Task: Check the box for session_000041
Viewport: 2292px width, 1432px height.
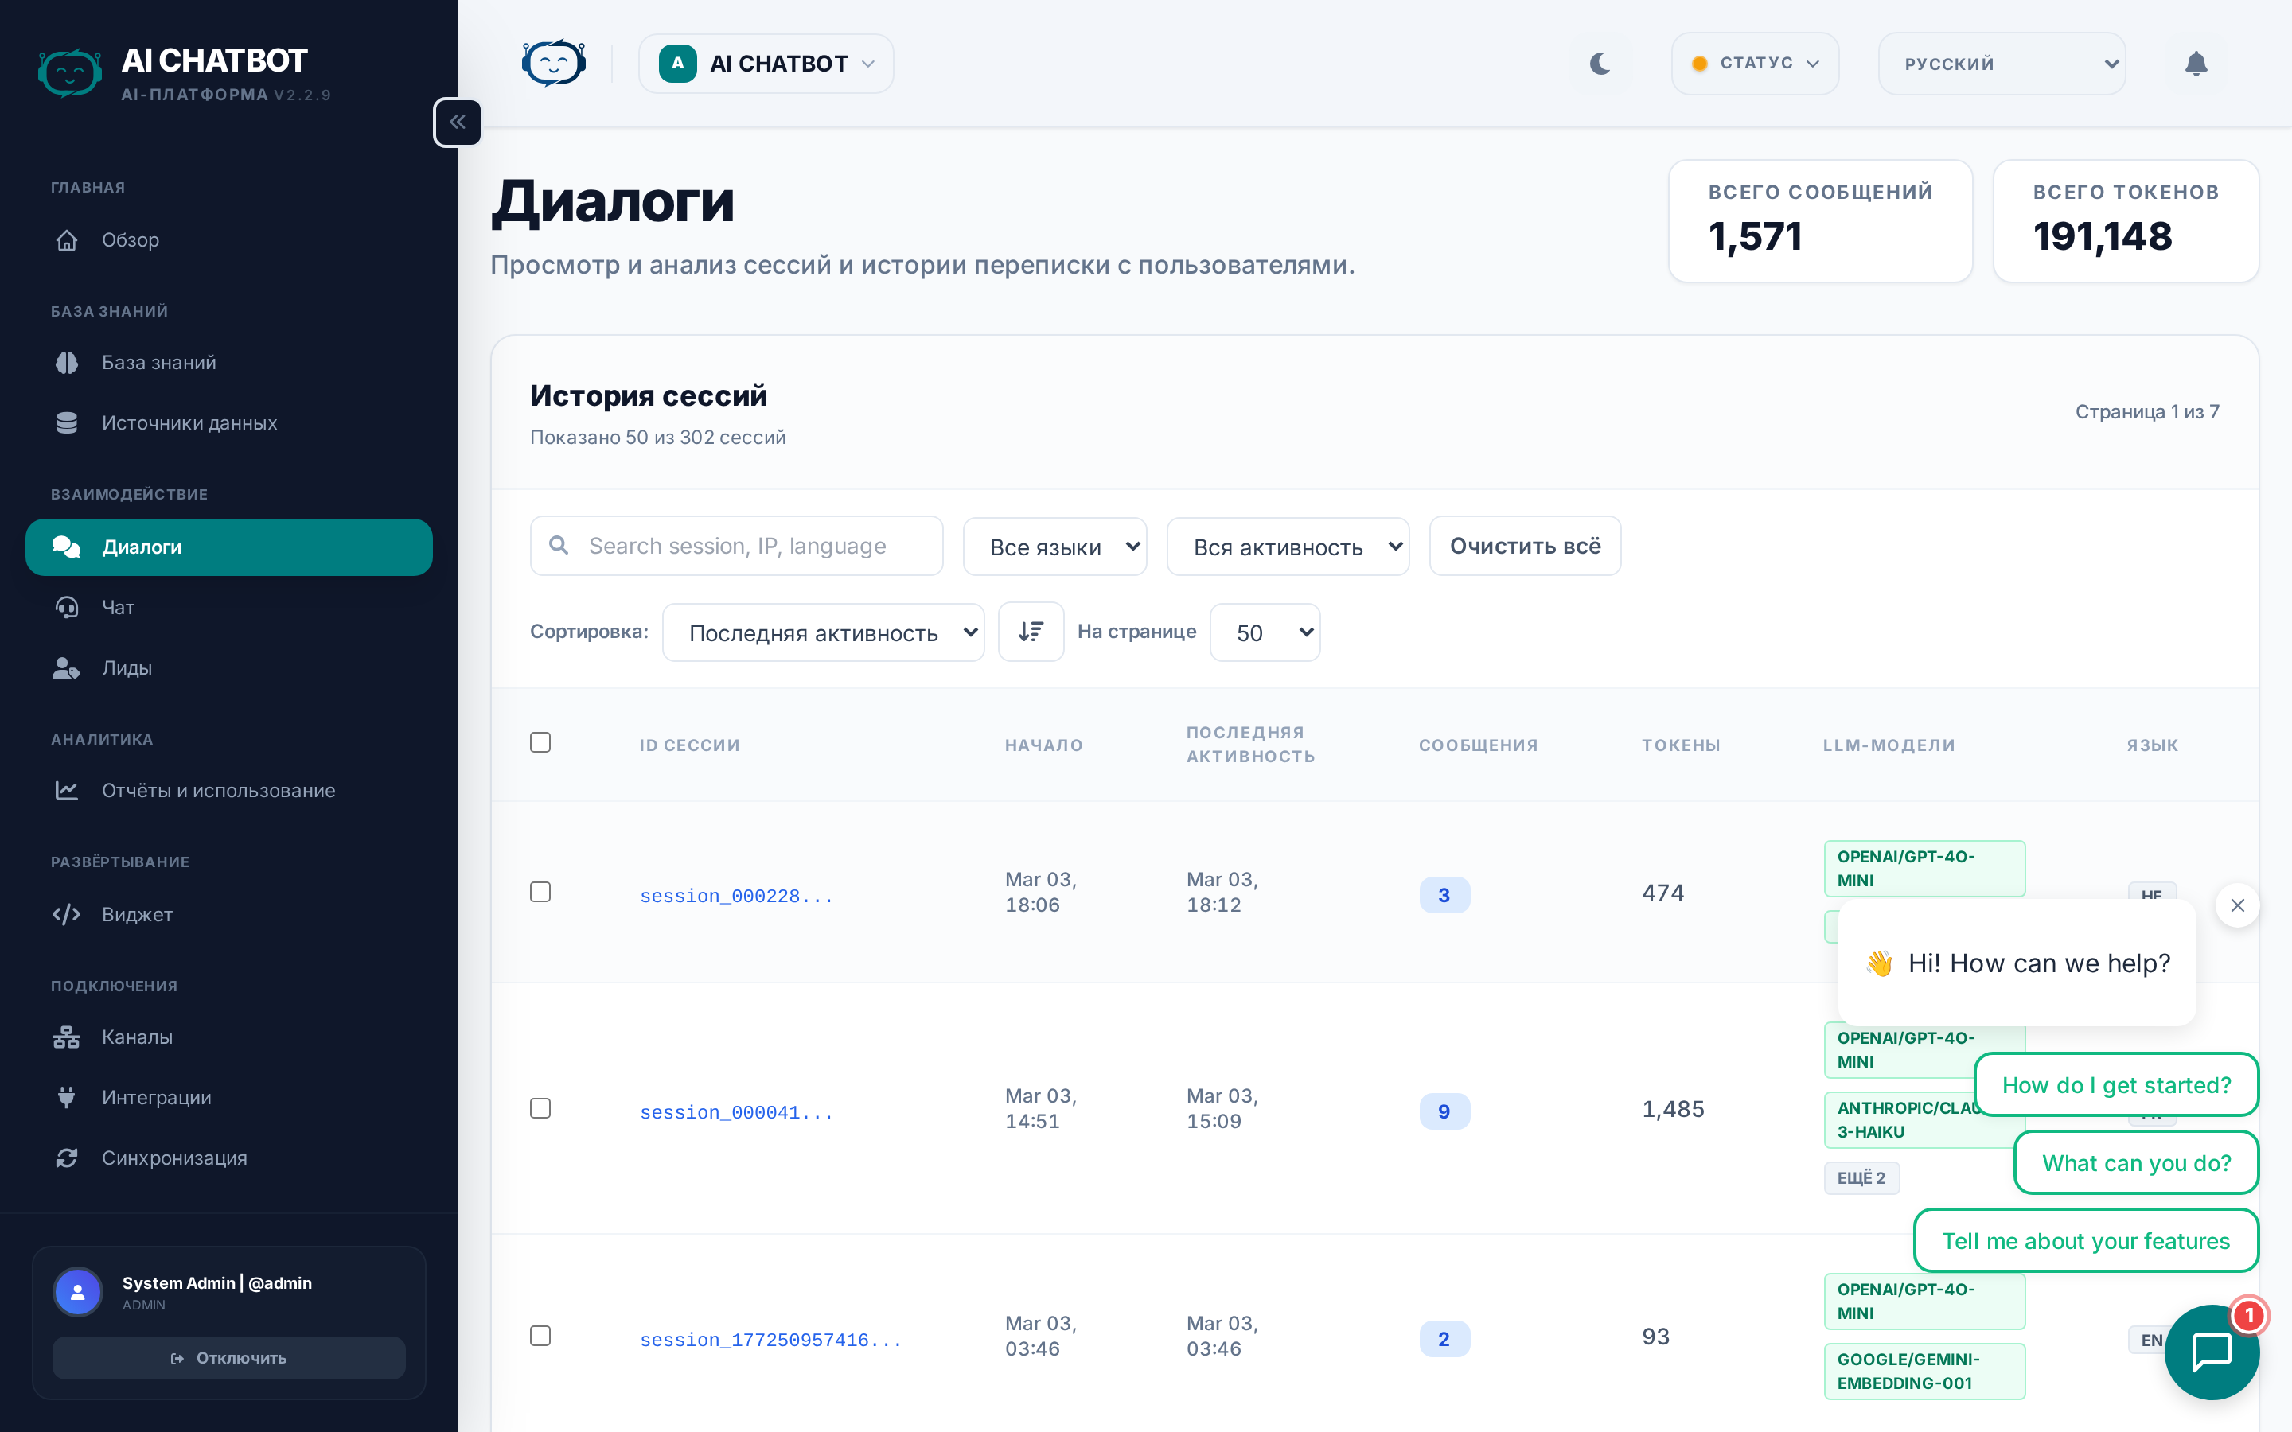Action: coord(540,1108)
